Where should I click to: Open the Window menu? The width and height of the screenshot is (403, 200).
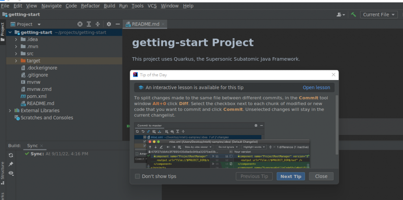tap(170, 5)
